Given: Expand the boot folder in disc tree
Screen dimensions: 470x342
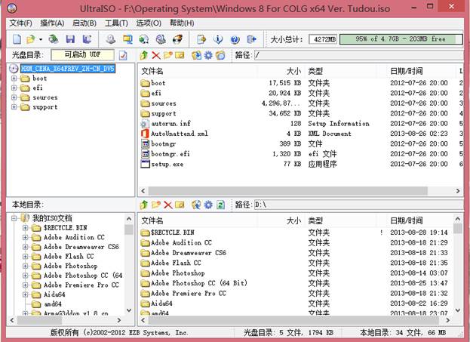Looking at the screenshot, I should click(x=15, y=79).
